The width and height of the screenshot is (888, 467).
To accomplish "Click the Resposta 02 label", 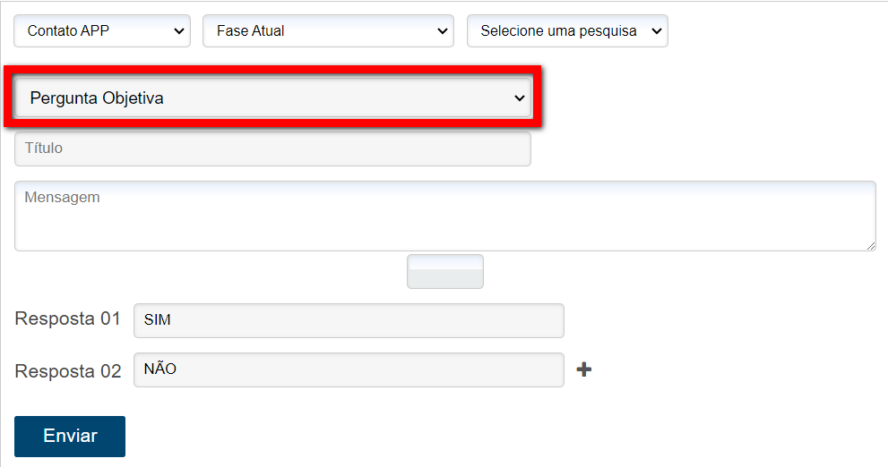I will (x=67, y=371).
